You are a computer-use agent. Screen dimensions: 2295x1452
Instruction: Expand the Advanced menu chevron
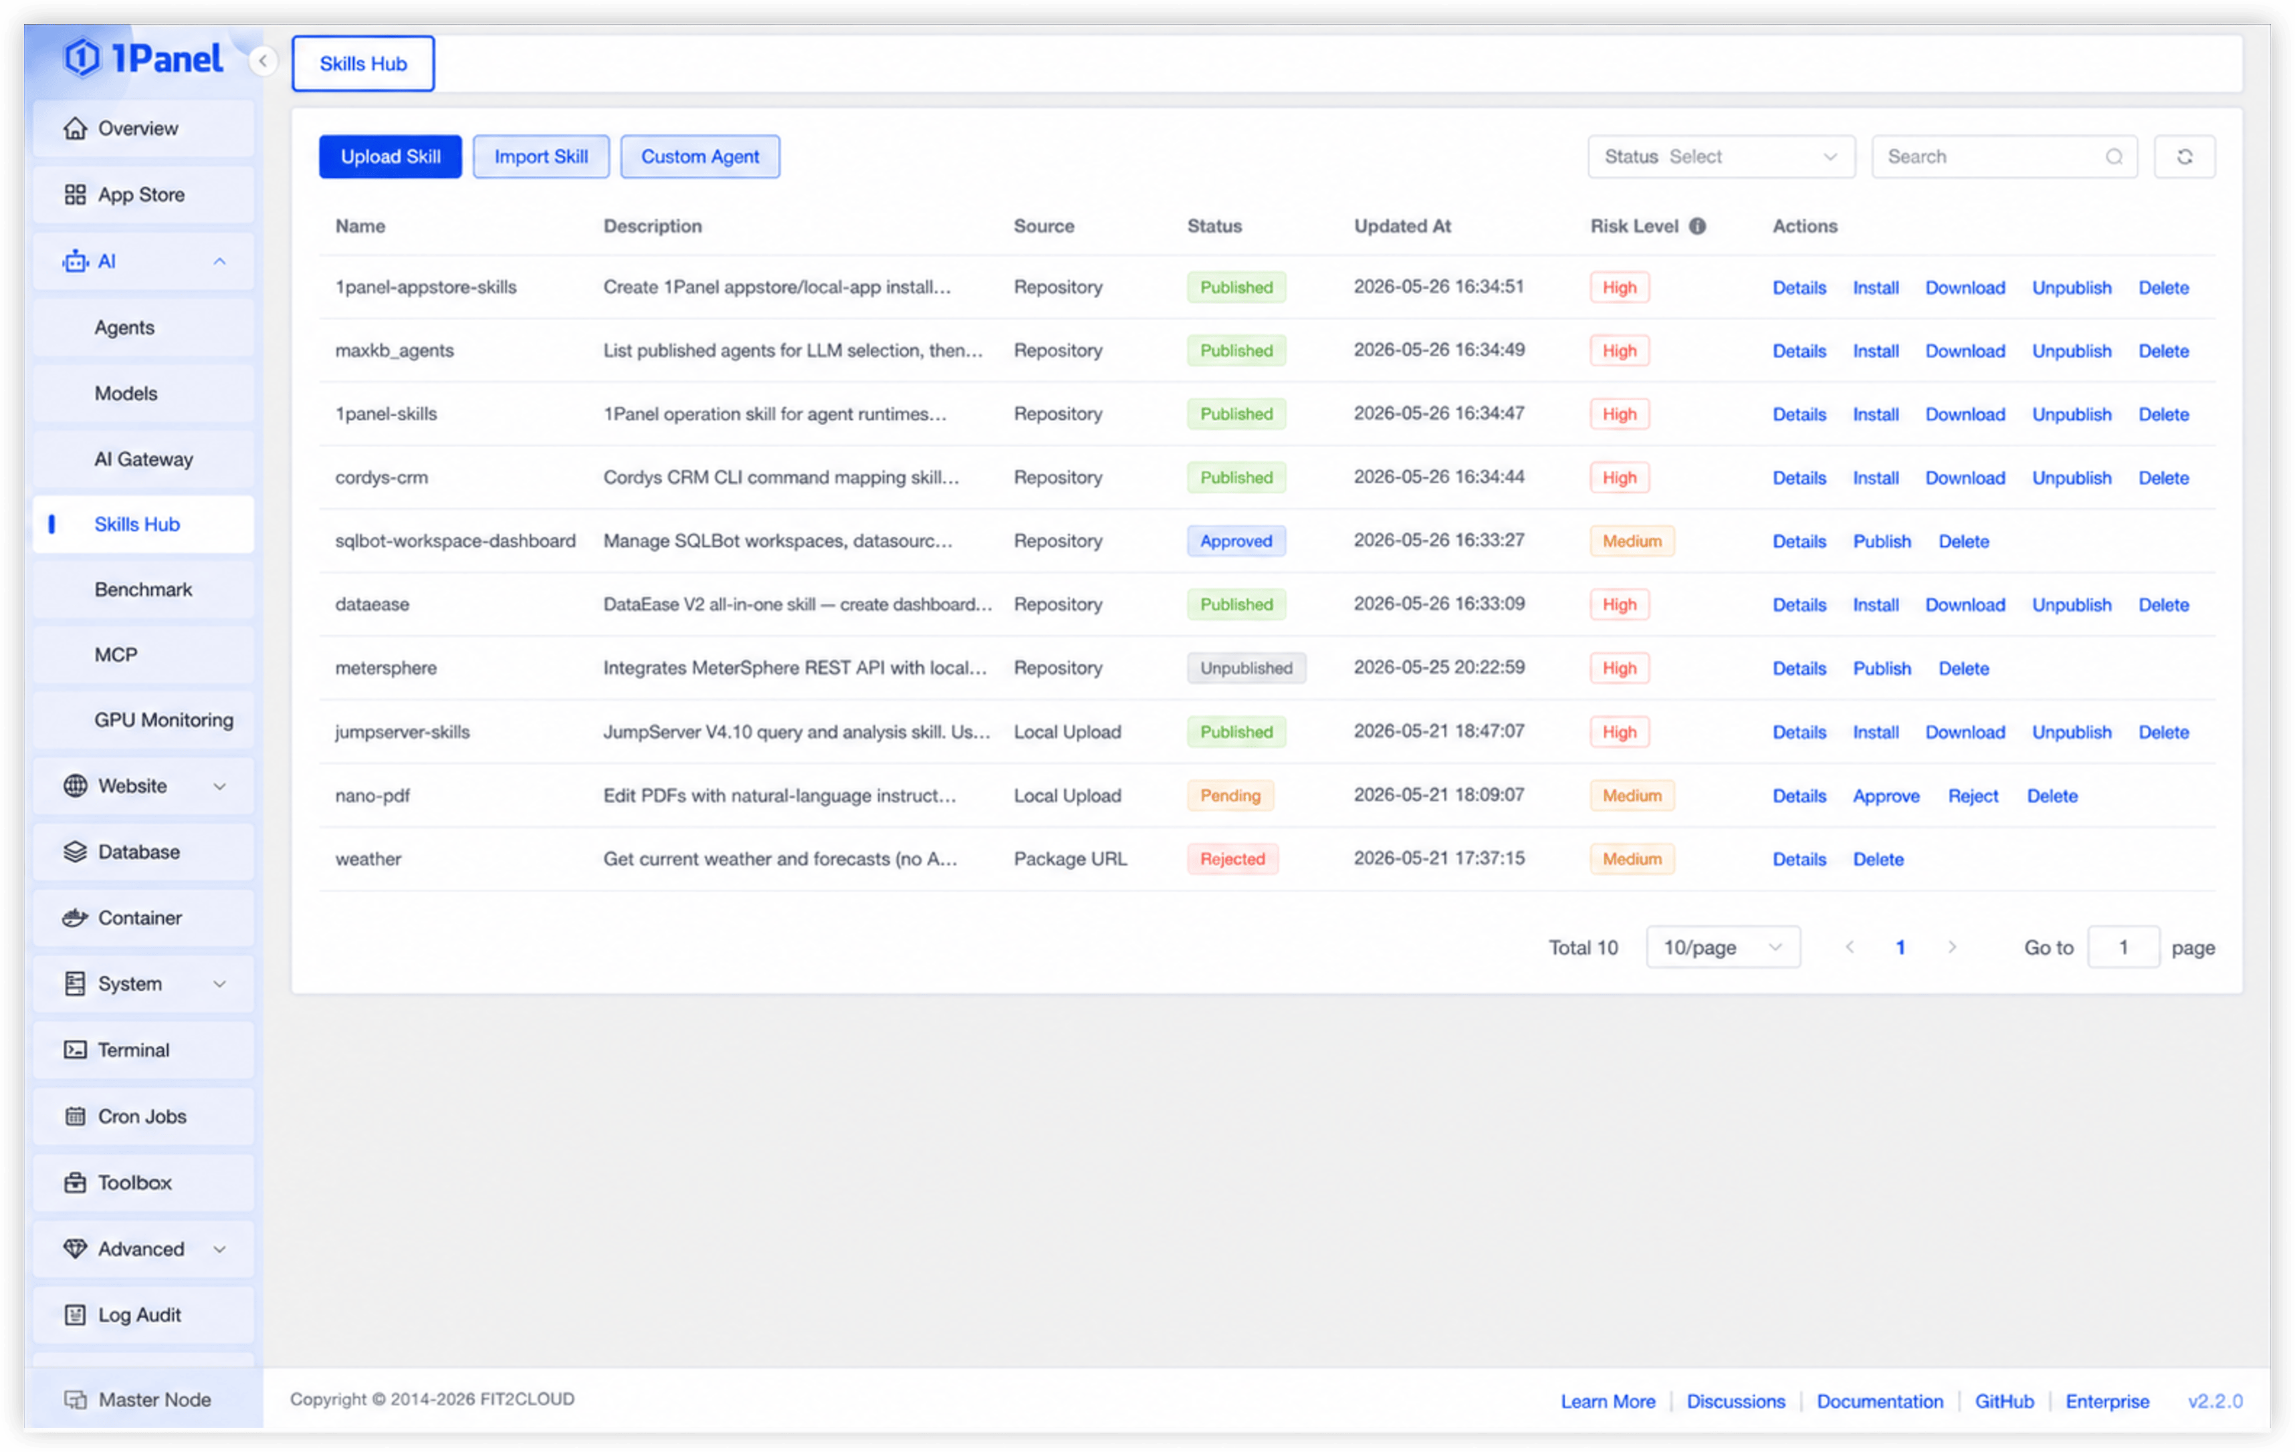coord(219,1248)
